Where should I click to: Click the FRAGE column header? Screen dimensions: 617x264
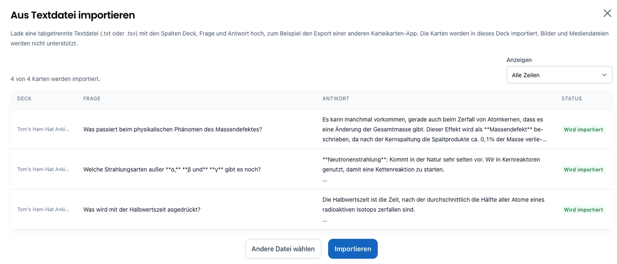[92, 99]
